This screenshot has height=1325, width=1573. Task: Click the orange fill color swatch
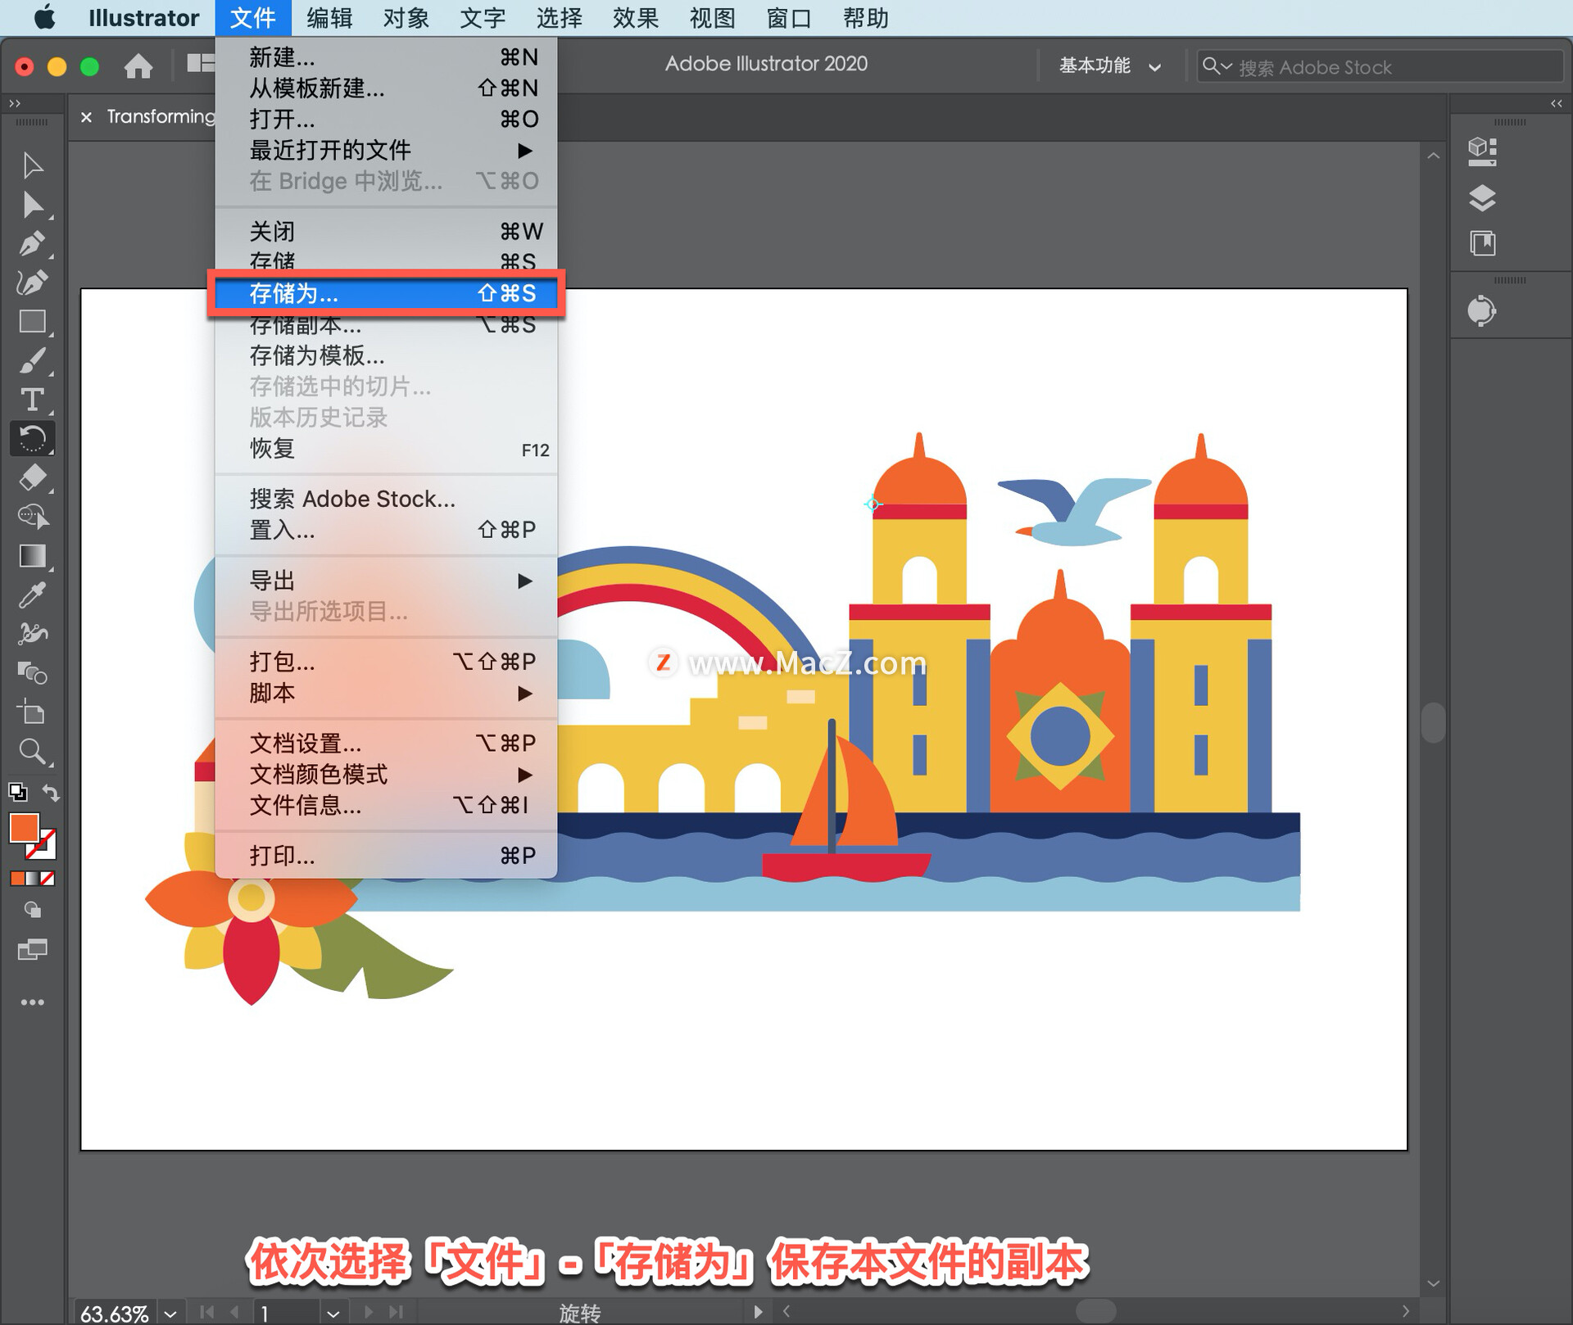23,827
